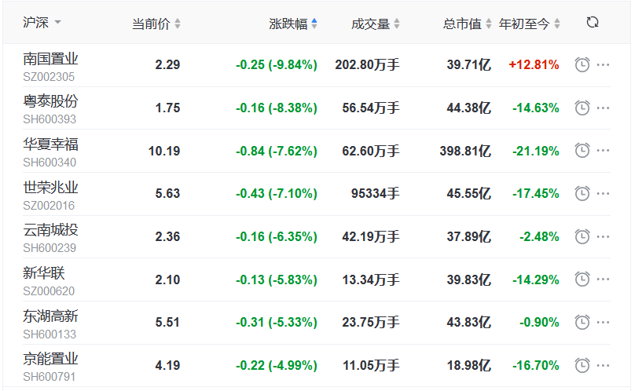Set alarm clock alert for 世荣兆业

(x=582, y=193)
